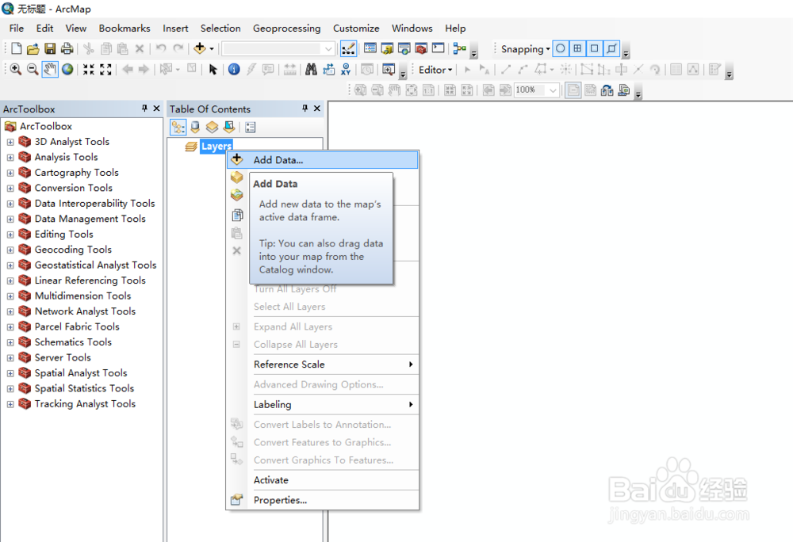The width and height of the screenshot is (793, 542).
Task: Open the Editor dropdown menu
Action: point(435,70)
